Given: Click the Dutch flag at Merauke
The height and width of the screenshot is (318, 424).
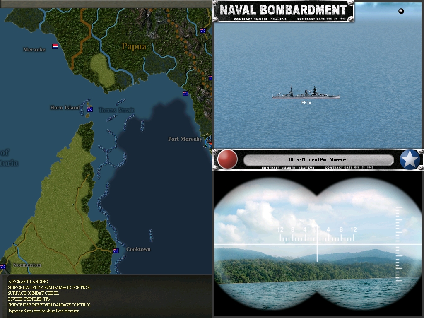Looking at the screenshot, I should click(x=55, y=46).
